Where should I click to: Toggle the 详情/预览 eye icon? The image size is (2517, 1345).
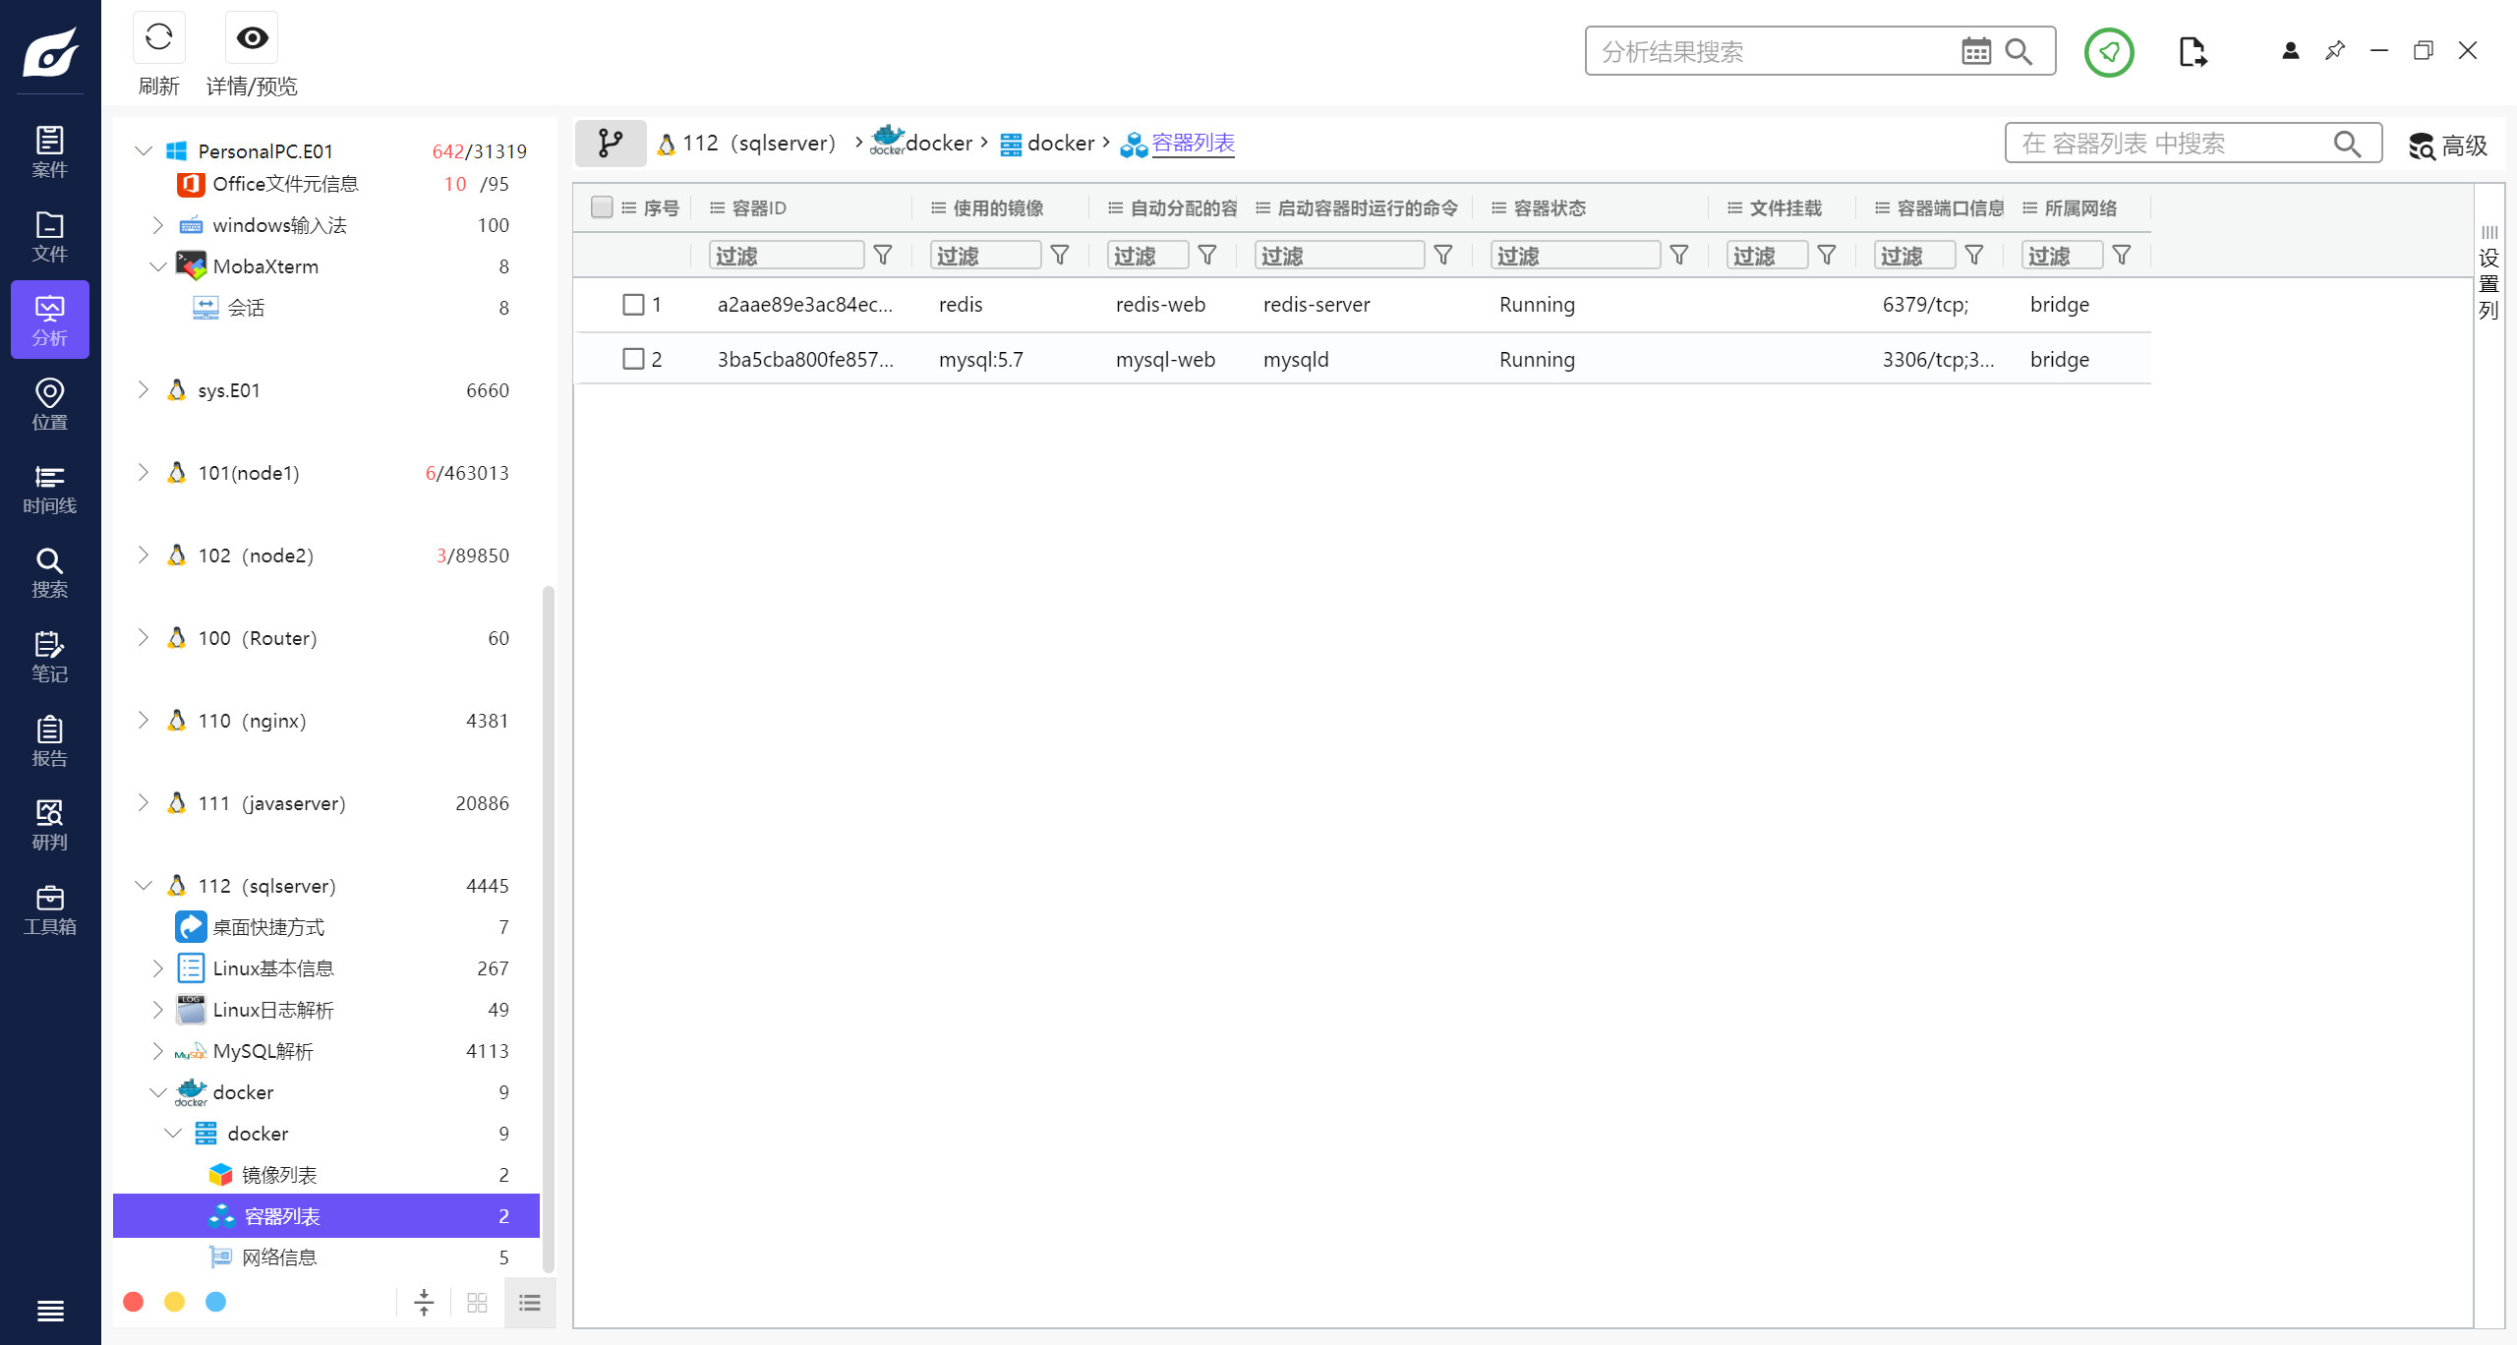(x=252, y=38)
